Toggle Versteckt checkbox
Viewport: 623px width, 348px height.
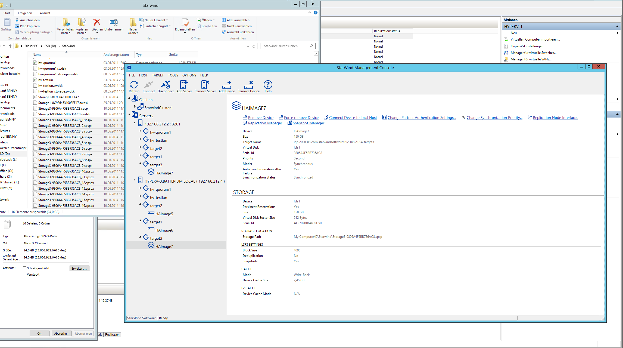[25, 275]
